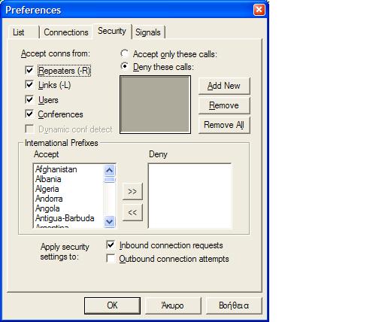The width and height of the screenshot is (385, 322).
Task: Click the country list scroll-down arrow
Action: (x=110, y=222)
